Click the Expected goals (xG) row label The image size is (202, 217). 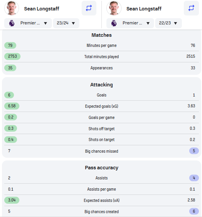101,106
